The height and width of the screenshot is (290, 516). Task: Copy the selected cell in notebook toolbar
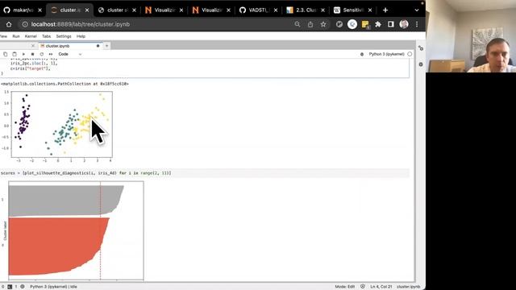pyautogui.click(x=6, y=54)
